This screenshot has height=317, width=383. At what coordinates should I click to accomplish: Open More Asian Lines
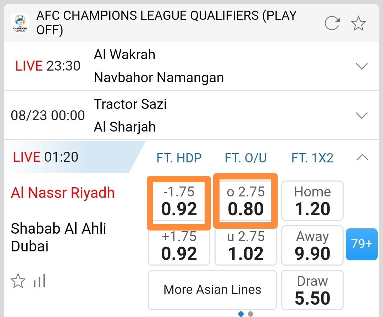pos(212,290)
